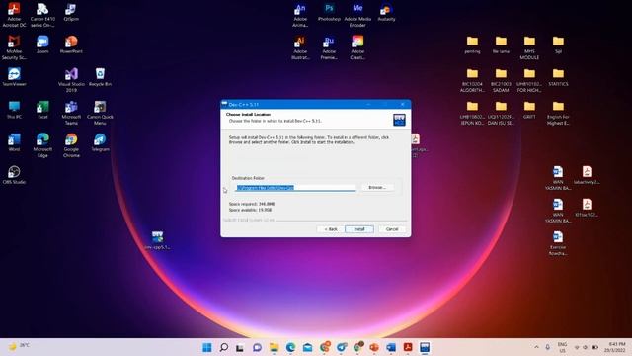Select the Zoom desktop shortcut
632x356 pixels.
coord(42,44)
